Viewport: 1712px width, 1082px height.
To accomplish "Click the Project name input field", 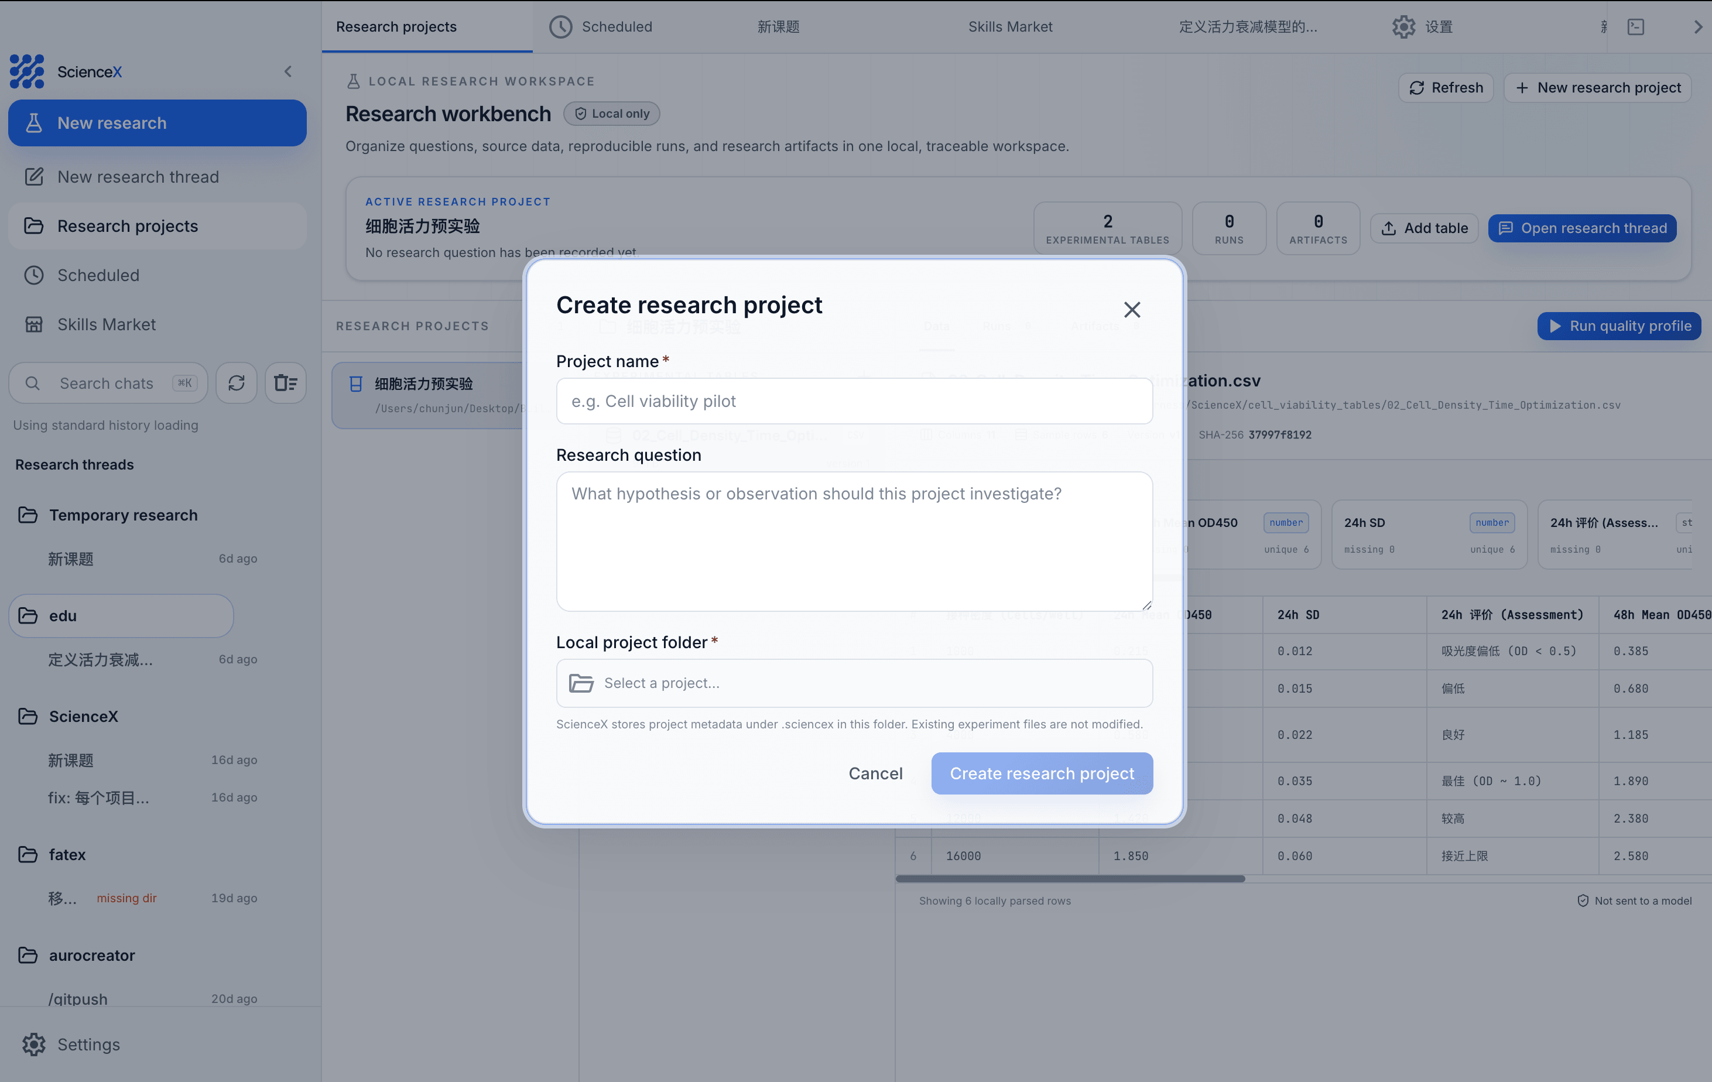I will (x=854, y=401).
